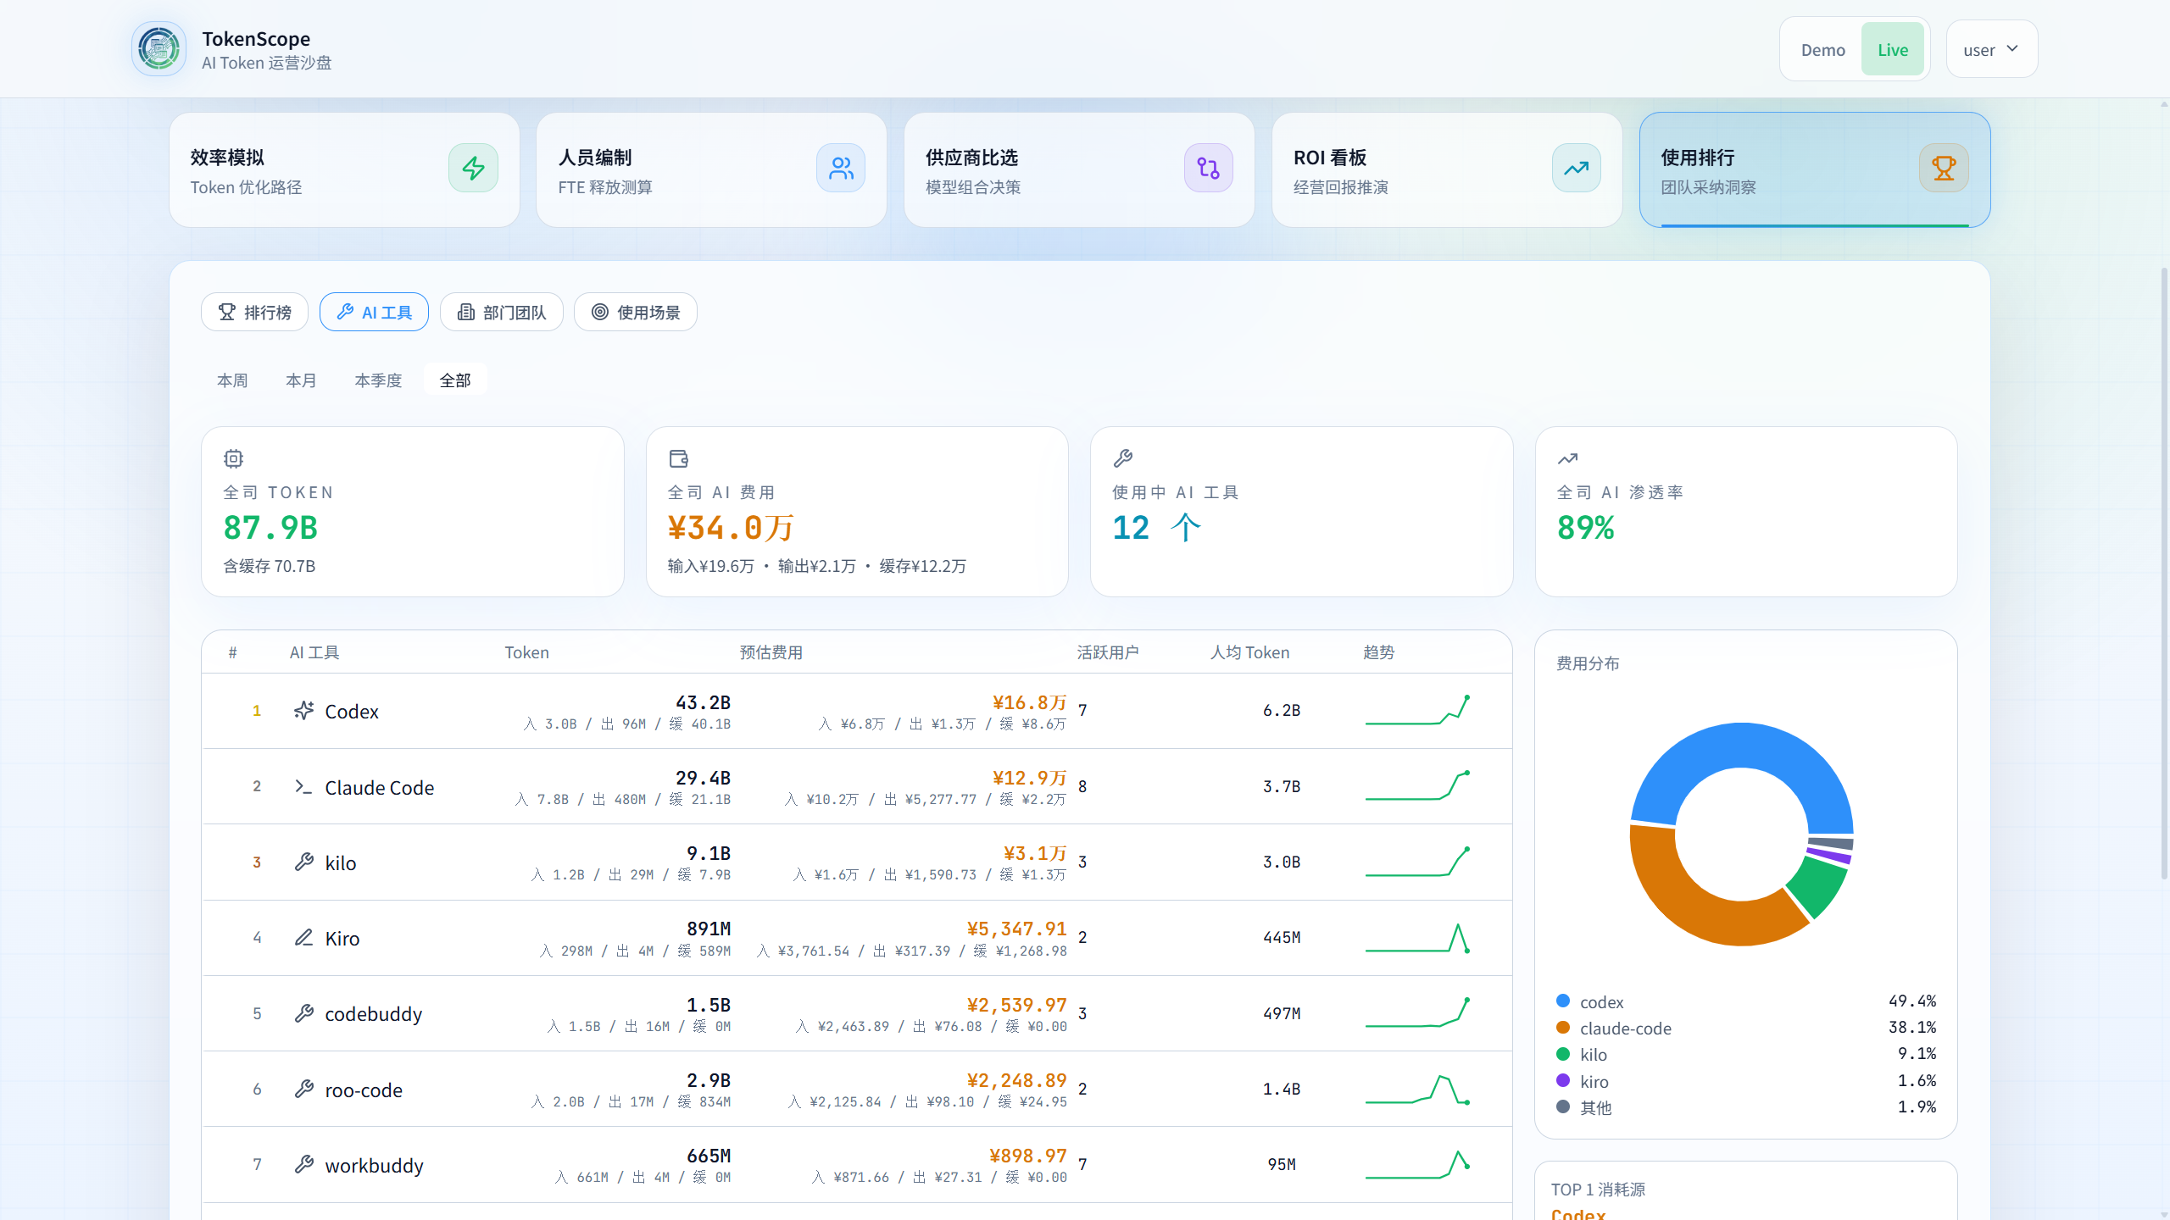
Task: Open the 供应商比选 section
Action: [1079, 169]
